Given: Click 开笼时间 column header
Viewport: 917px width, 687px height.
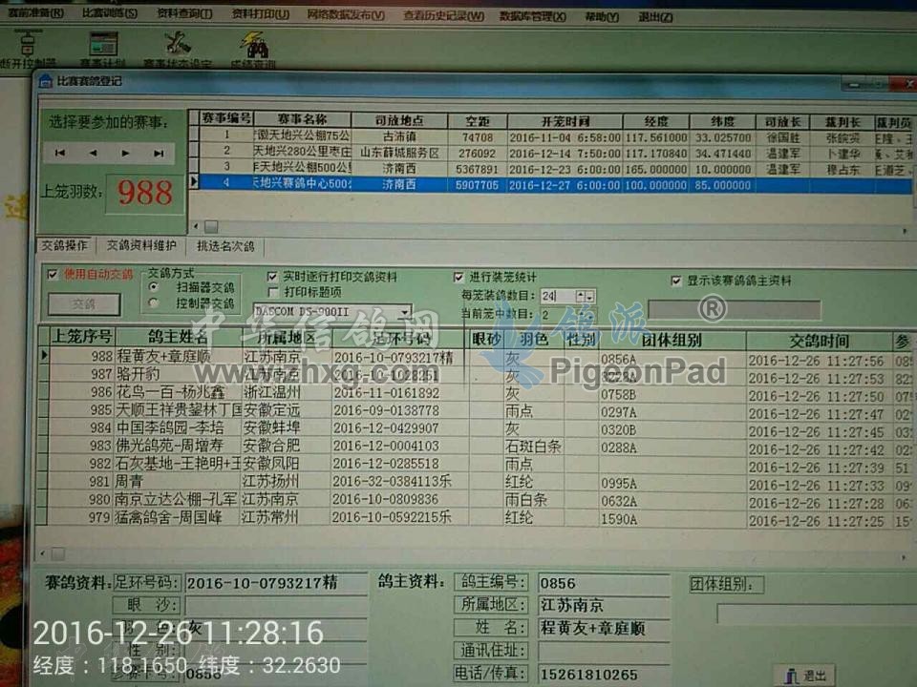Looking at the screenshot, I should point(565,121).
